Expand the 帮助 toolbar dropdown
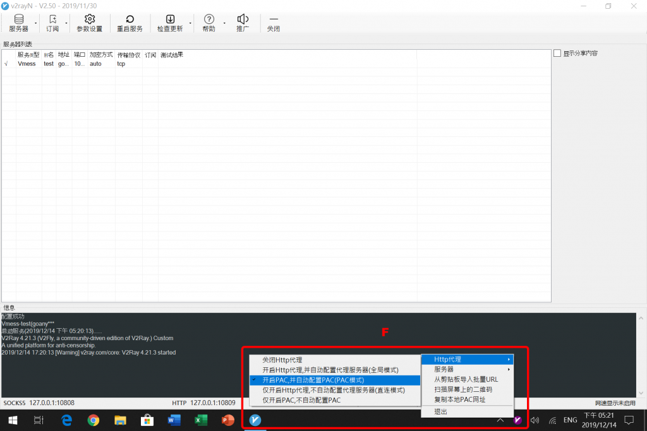Viewport: 647px width, 431px height. (224, 23)
